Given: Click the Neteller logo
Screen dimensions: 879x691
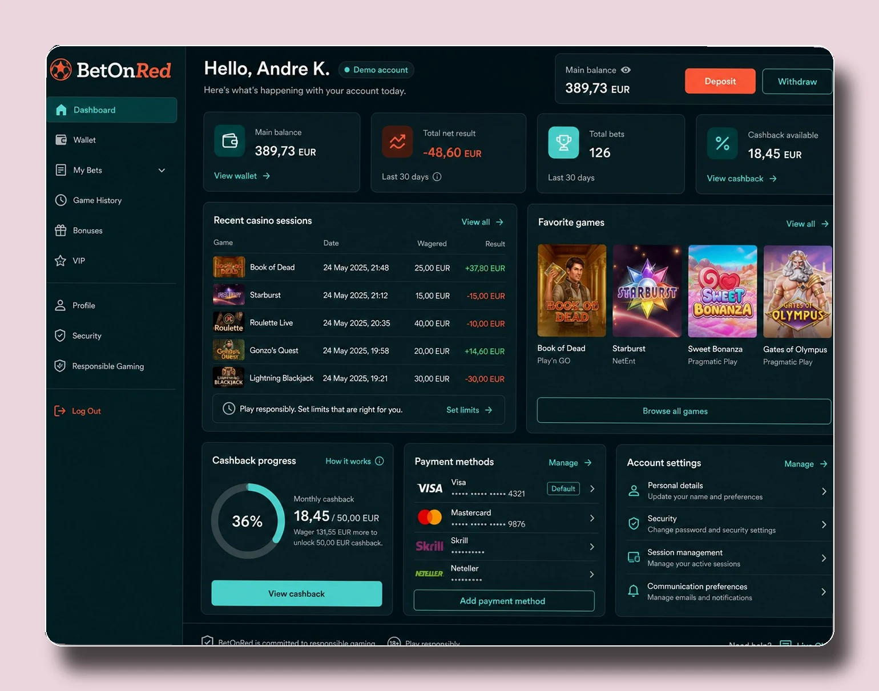Looking at the screenshot, I should pos(429,573).
